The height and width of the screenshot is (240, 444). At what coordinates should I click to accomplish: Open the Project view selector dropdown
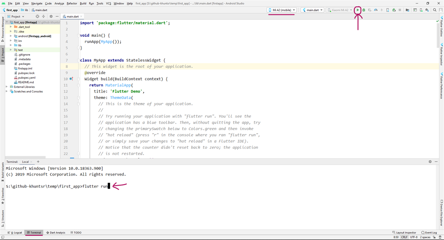coord(16,16)
